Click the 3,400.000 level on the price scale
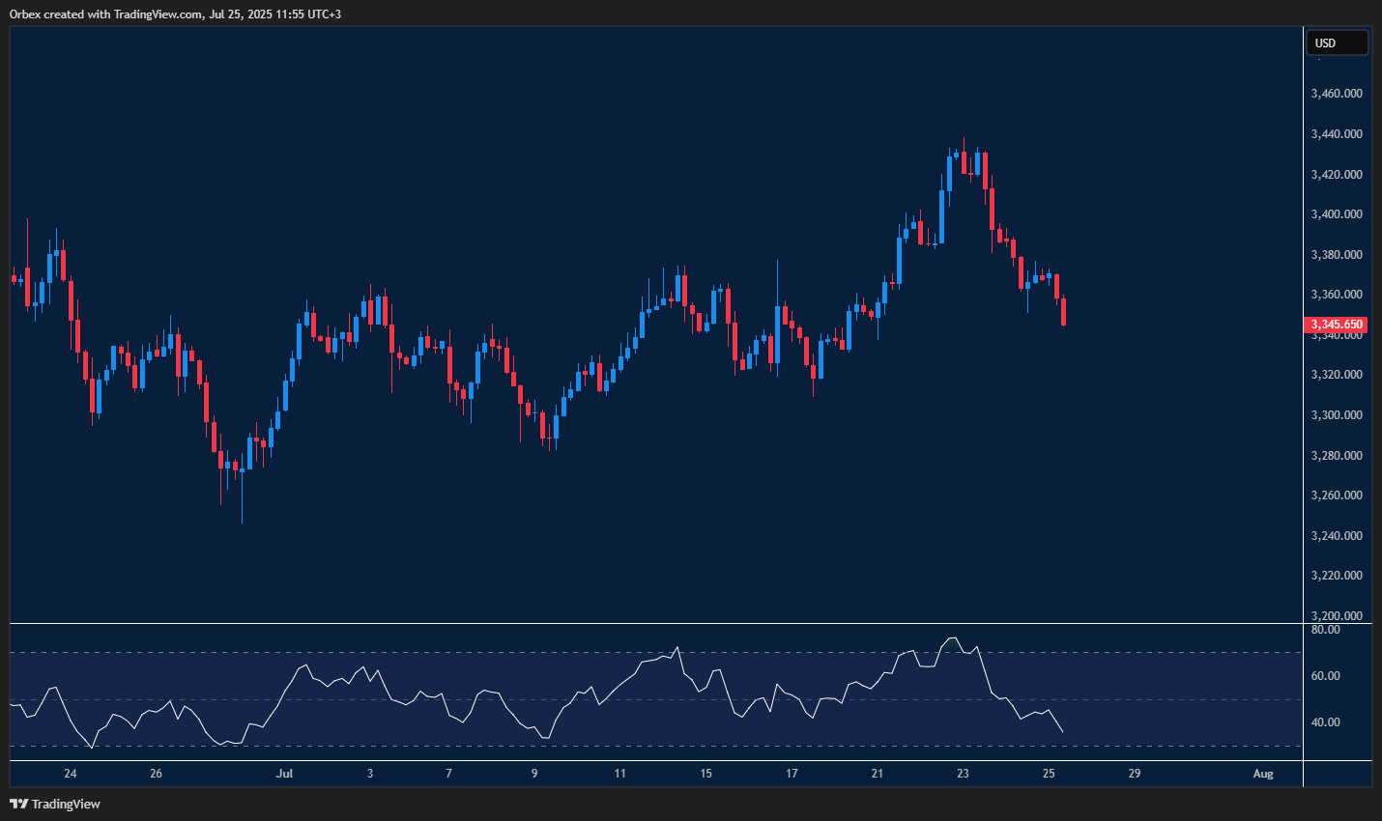 coord(1335,213)
